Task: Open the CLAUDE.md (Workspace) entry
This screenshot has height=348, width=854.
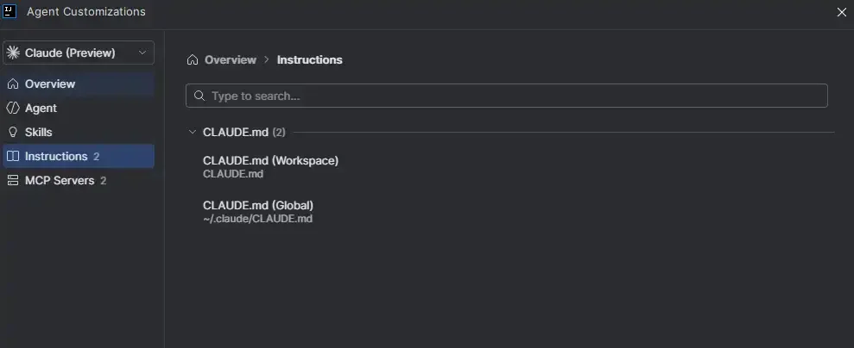Action: coord(270,167)
